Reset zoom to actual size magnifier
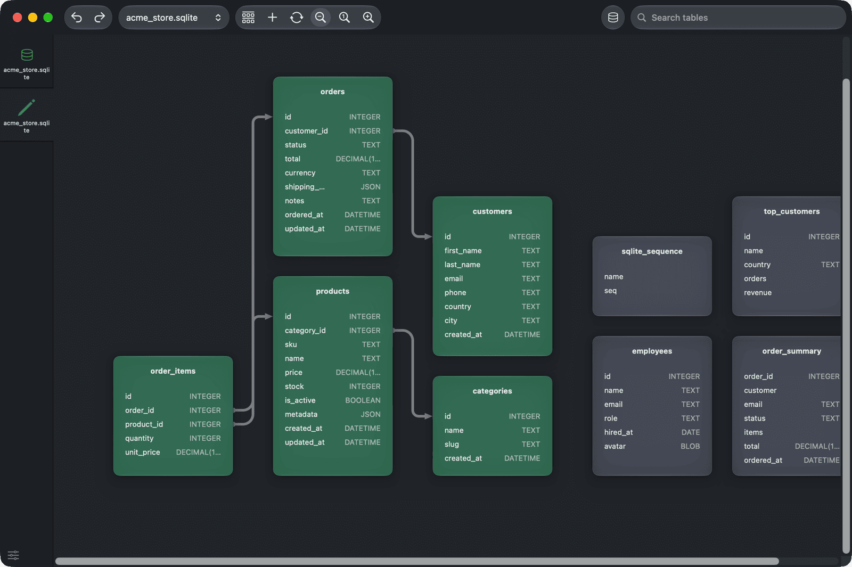The height and width of the screenshot is (567, 852). coord(345,18)
